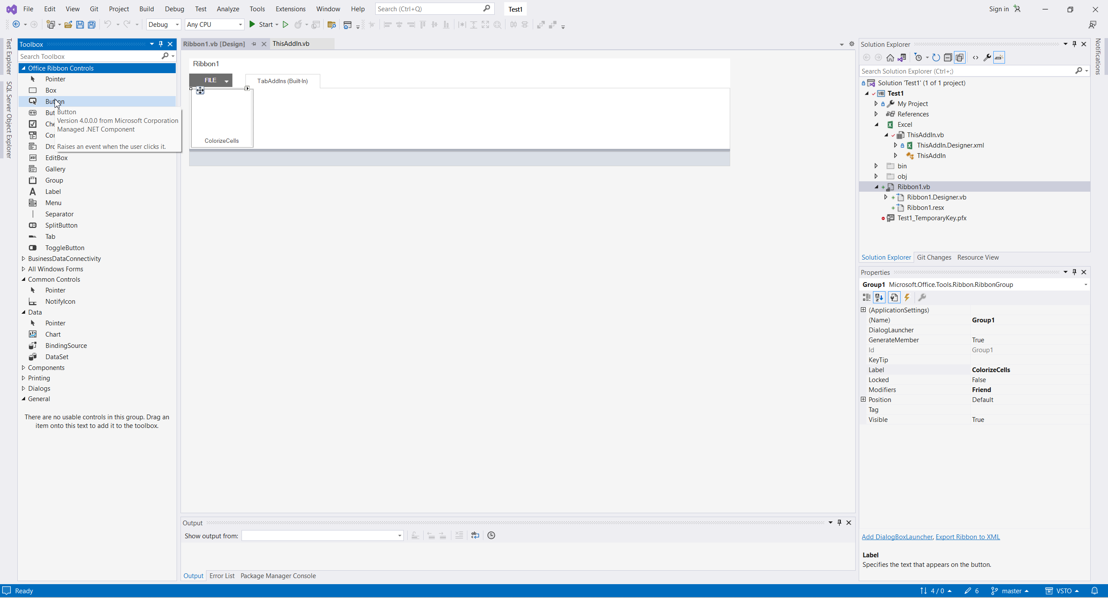Screen dimensions: 1108x598
Task: Click the green Start debugging button
Action: click(x=252, y=25)
